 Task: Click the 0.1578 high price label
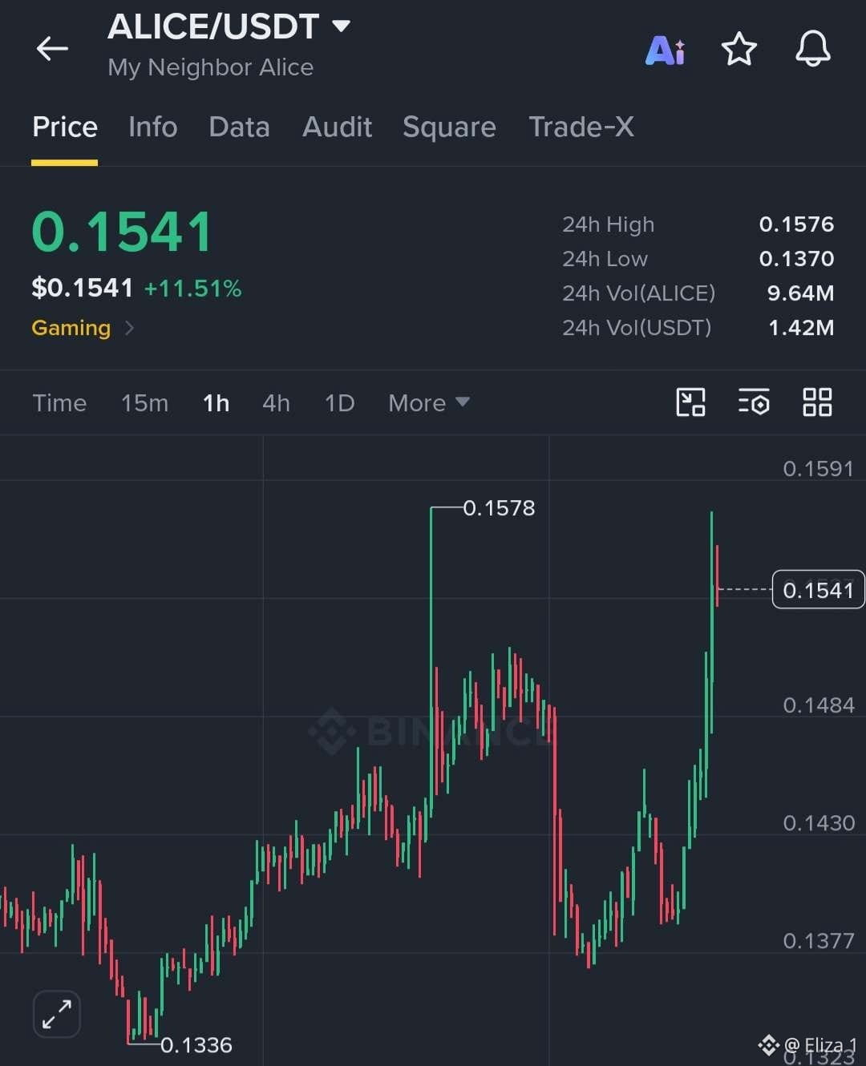click(499, 508)
